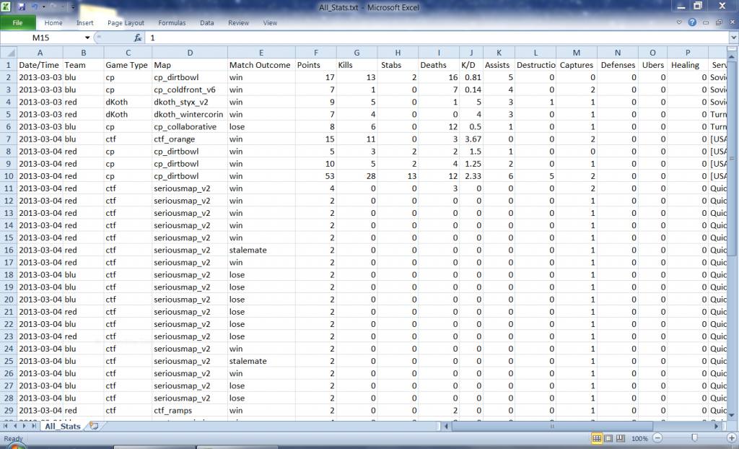The height and width of the screenshot is (449, 739).
Task: Click horizontal scrollbar left arrow
Action: 447,426
